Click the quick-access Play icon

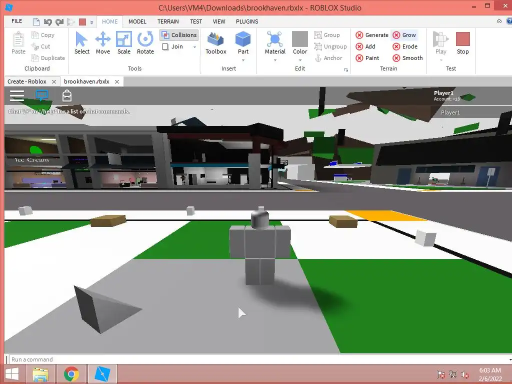point(71,22)
